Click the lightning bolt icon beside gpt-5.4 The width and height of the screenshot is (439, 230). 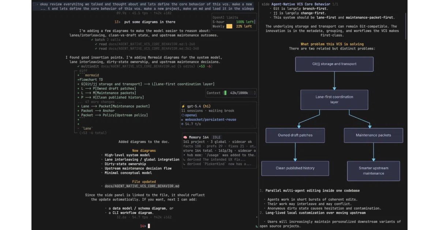183,106
